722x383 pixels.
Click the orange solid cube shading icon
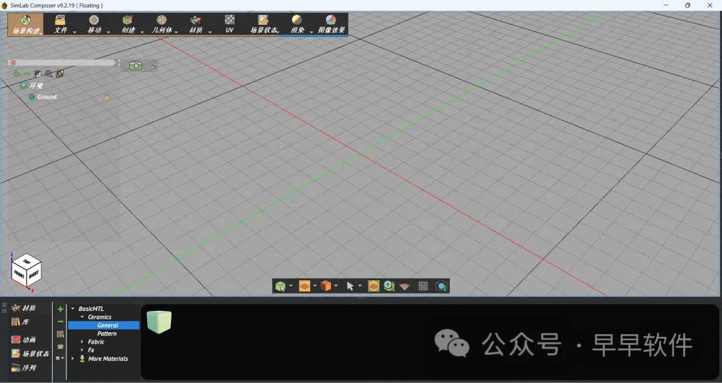[326, 286]
